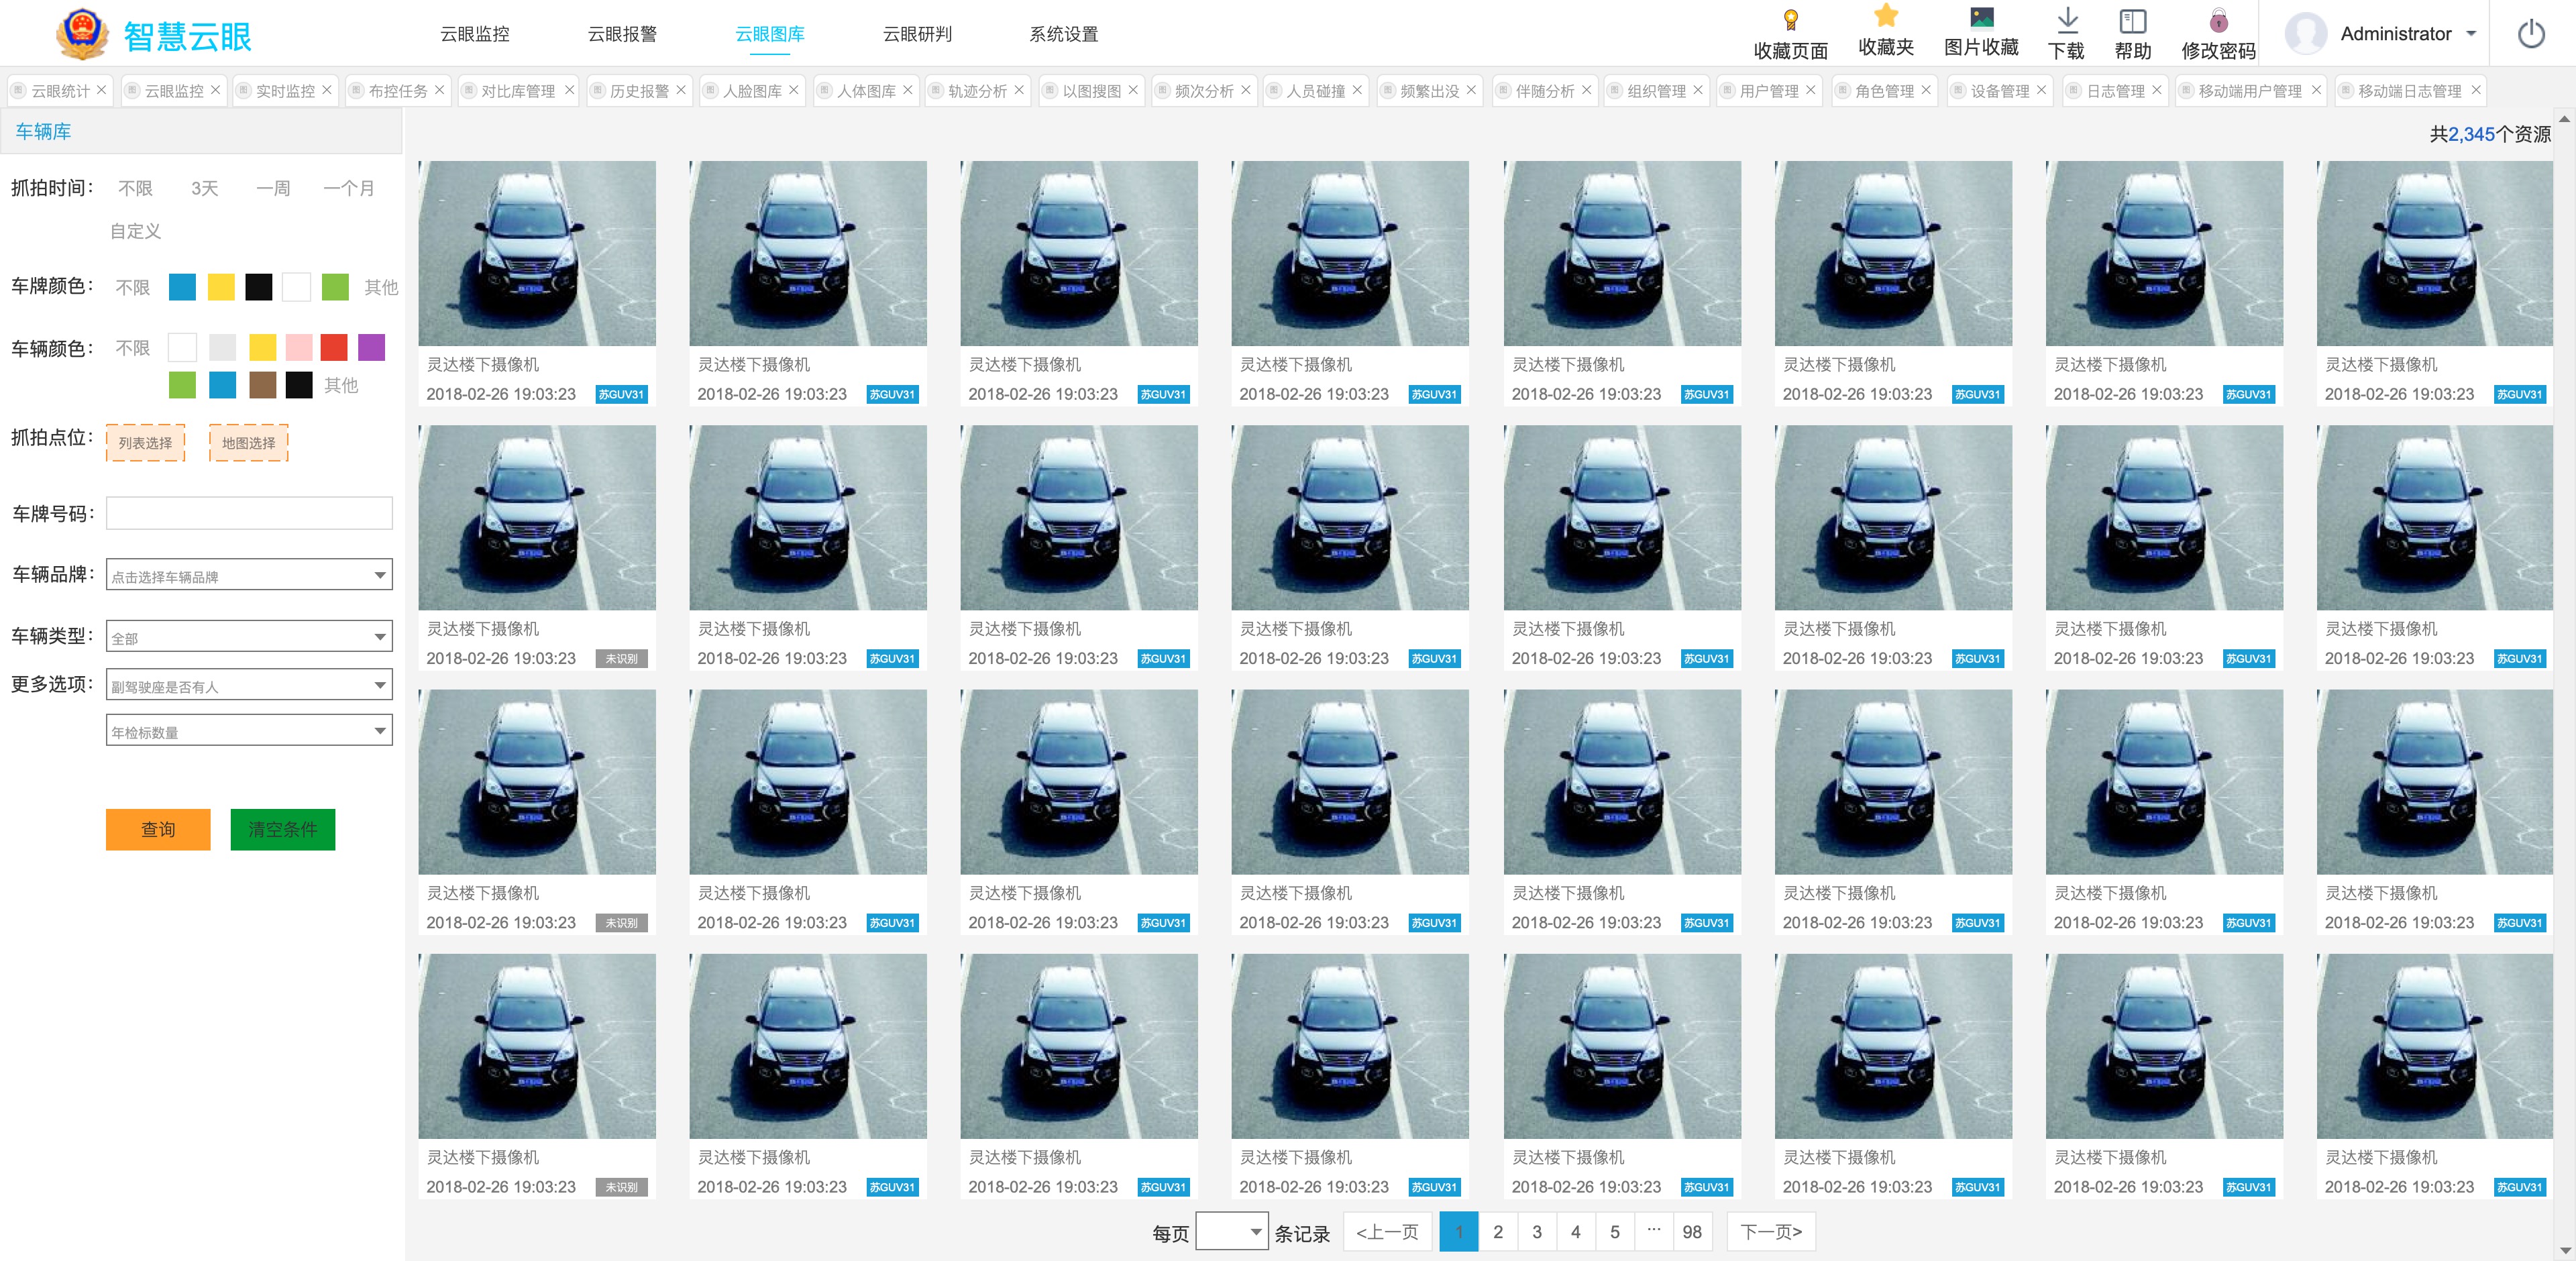Screen dimensions: 2576x1261
Task: Expand 副驾驶座是否有人 dropdown
Action: tap(249, 685)
